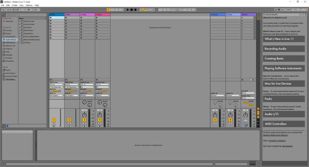Image resolution: width=309 pixels, height=167 pixels.
Task: Set track 1 Monitor to In
Action: 51,91
